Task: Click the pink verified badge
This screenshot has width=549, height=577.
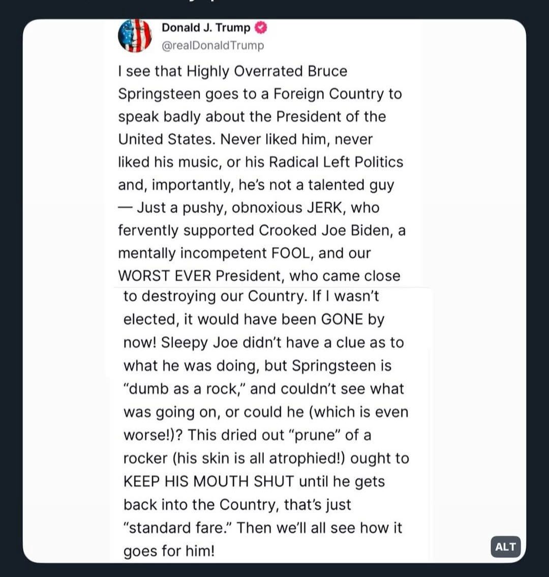Action: [x=261, y=27]
